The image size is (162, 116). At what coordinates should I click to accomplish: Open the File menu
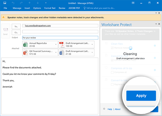5,8
